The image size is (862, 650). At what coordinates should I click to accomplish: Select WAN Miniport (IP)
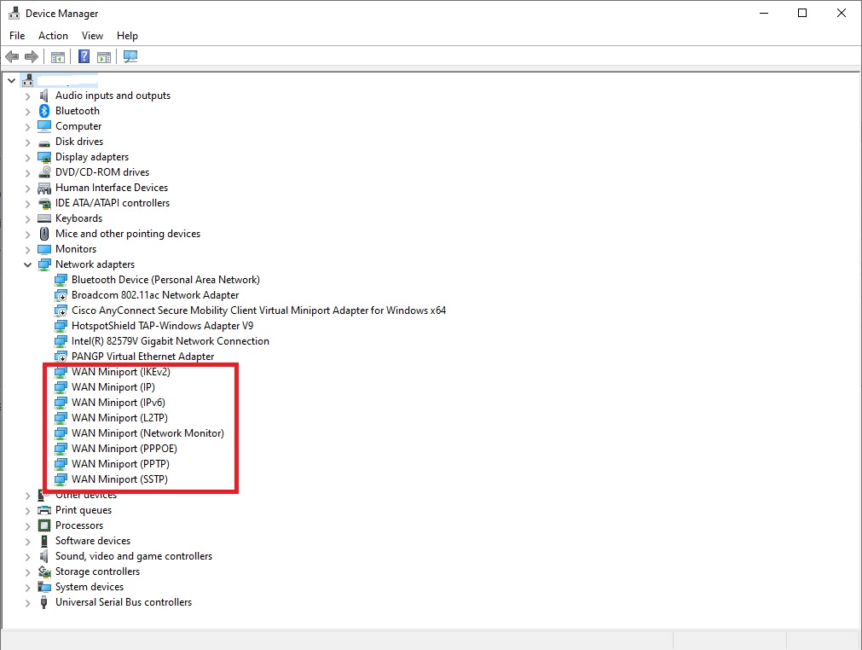click(113, 387)
